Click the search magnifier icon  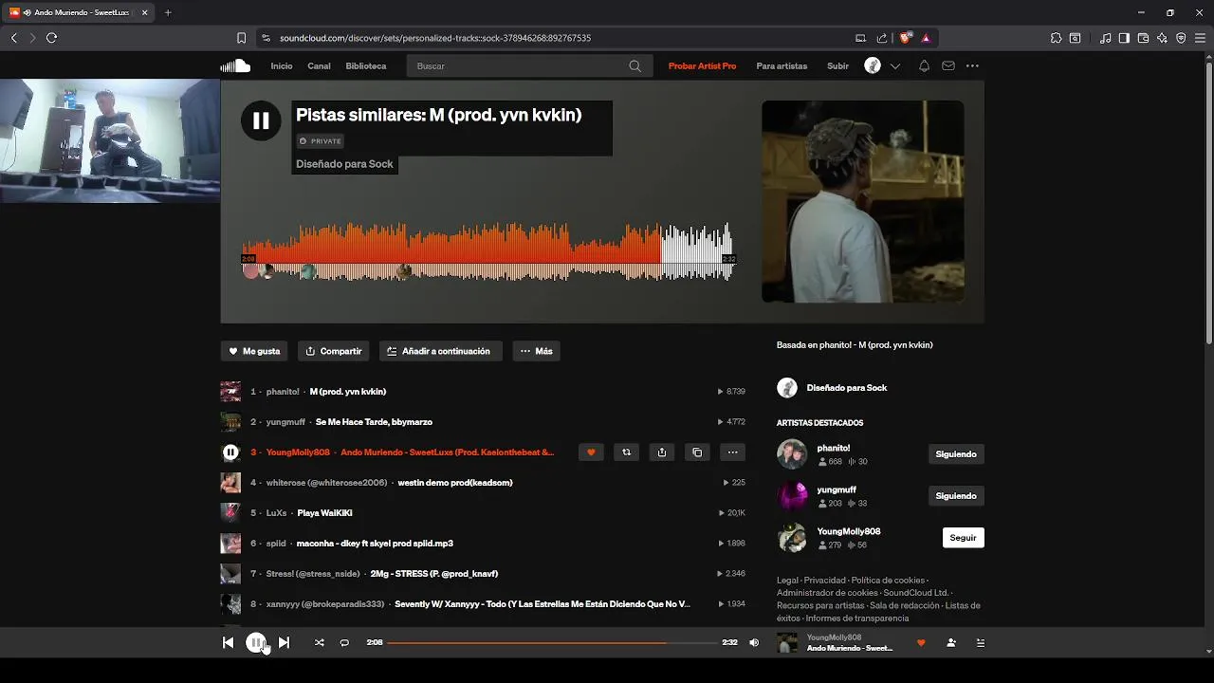635,66
